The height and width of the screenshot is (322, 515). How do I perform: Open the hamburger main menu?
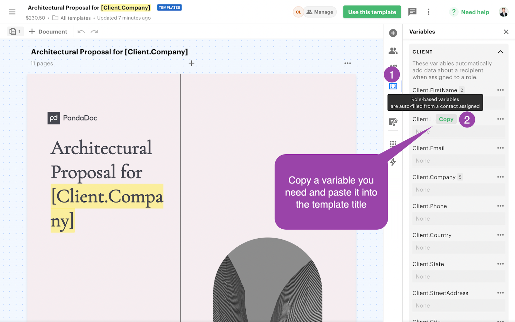click(12, 12)
